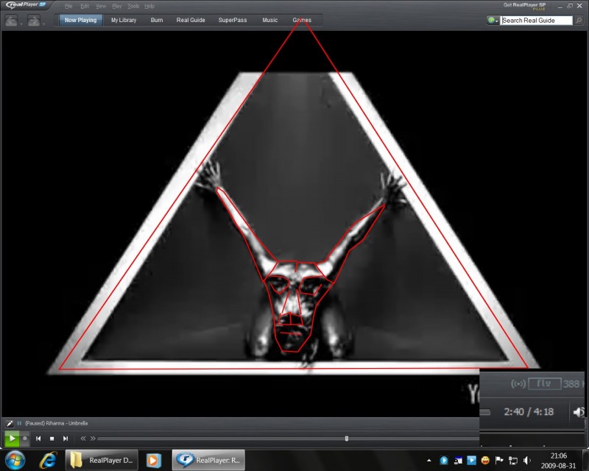589x471 pixels.
Task: Click the magnifying glass search button
Action: [x=579, y=21]
